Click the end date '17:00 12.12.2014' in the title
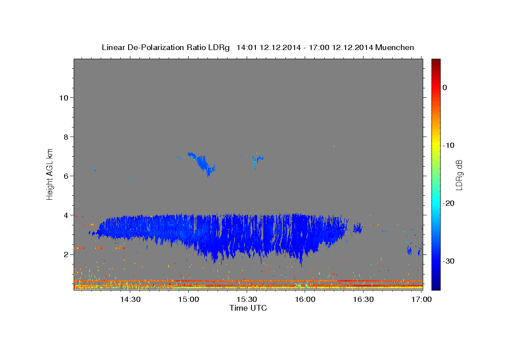Image resolution: width=523 pixels, height=348 pixels. pos(341,47)
